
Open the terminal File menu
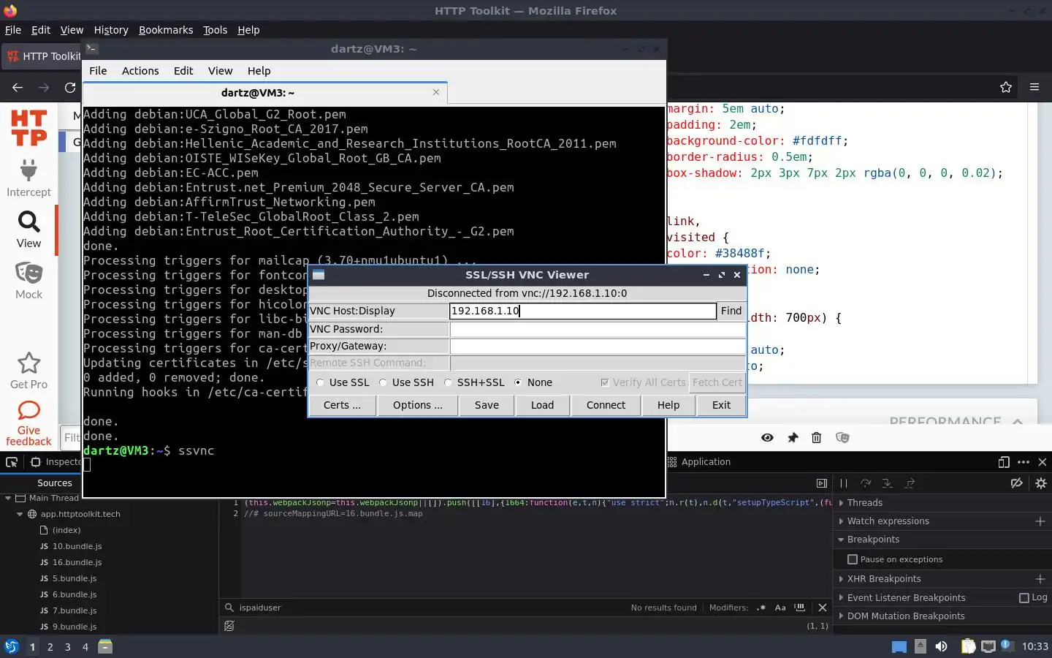click(x=98, y=71)
